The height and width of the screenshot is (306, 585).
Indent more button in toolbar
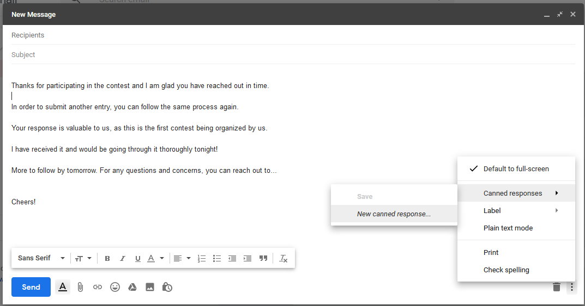click(248, 258)
